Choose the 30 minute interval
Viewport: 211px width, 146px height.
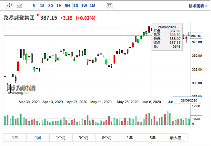(x=50, y=6)
